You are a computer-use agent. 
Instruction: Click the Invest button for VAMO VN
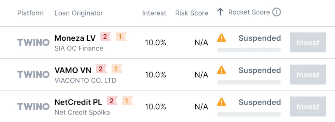tap(308, 75)
